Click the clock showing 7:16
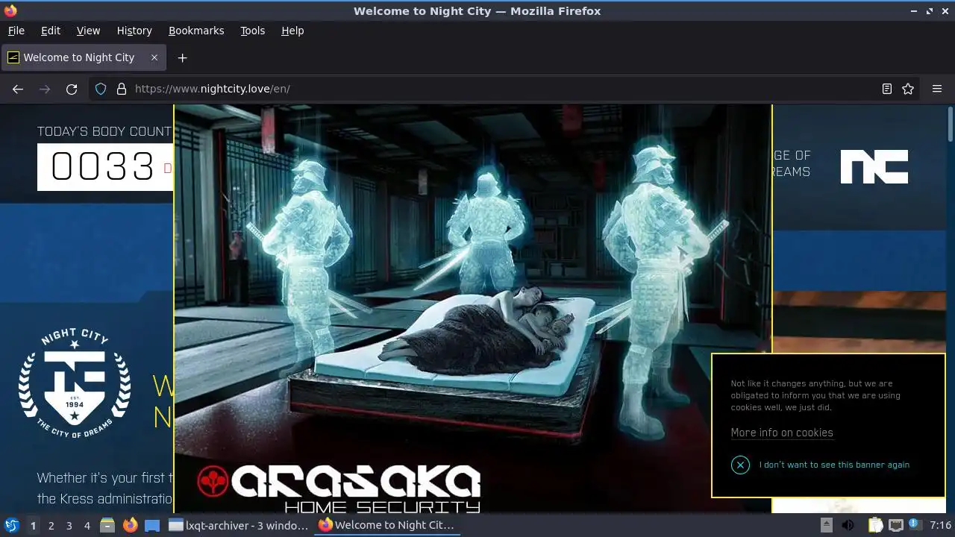 (x=940, y=525)
